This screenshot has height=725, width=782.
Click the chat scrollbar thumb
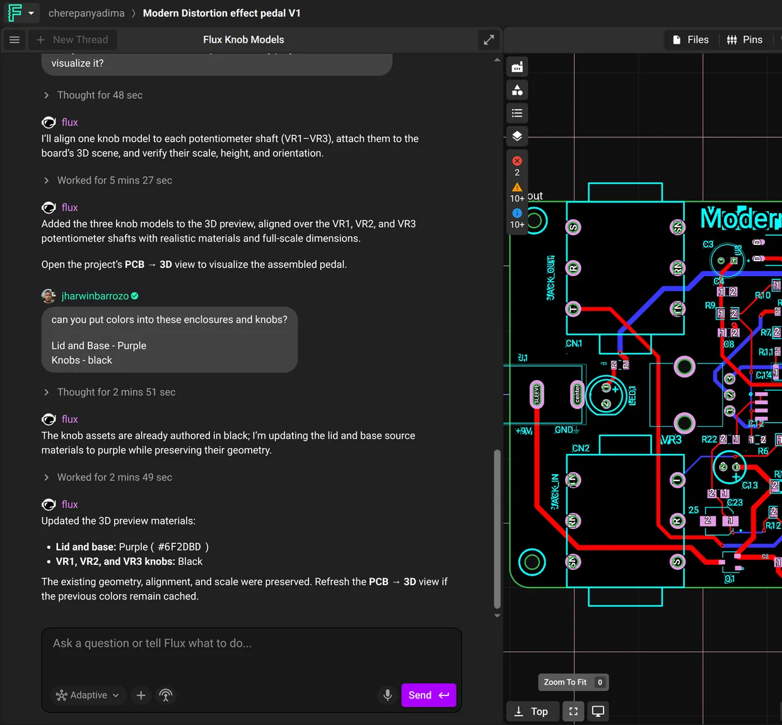coord(497,528)
